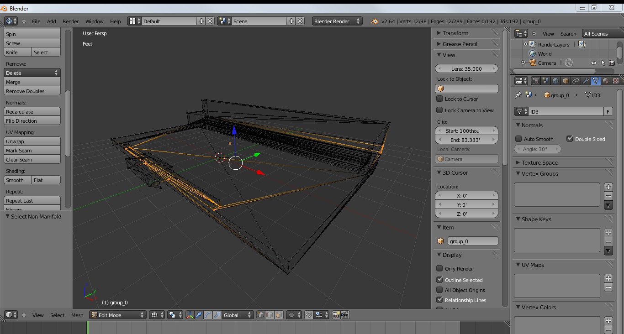
Task: Enable All Object Origins checkbox
Action: point(439,290)
